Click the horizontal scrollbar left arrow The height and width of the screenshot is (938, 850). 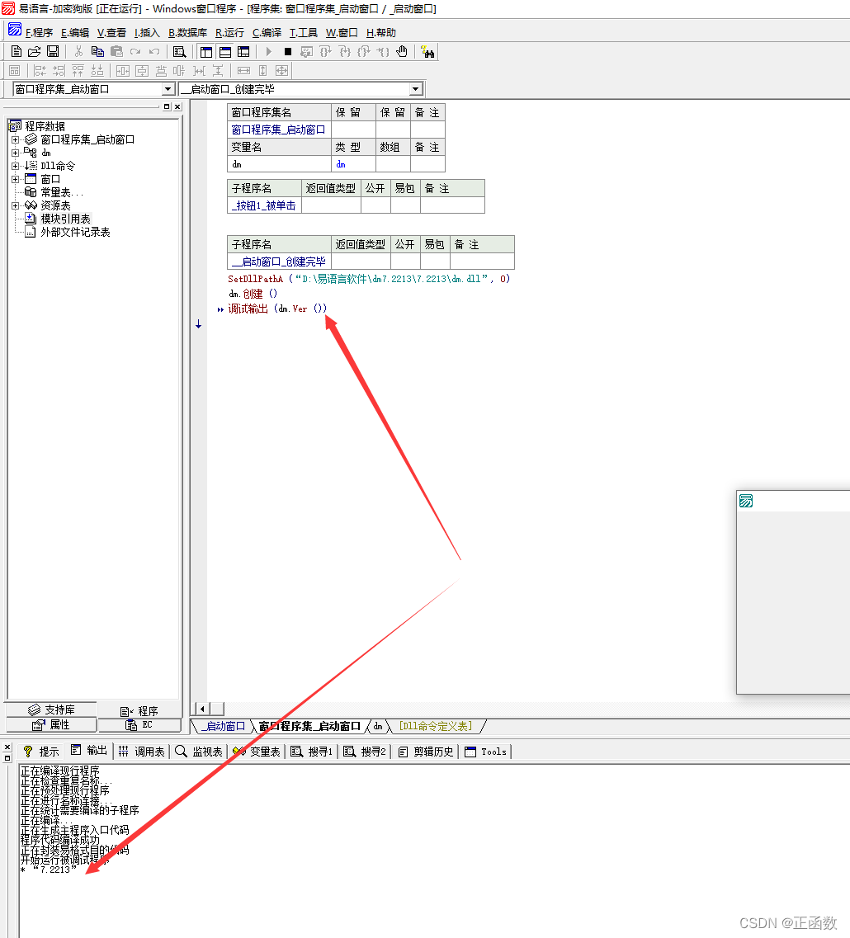coord(202,709)
